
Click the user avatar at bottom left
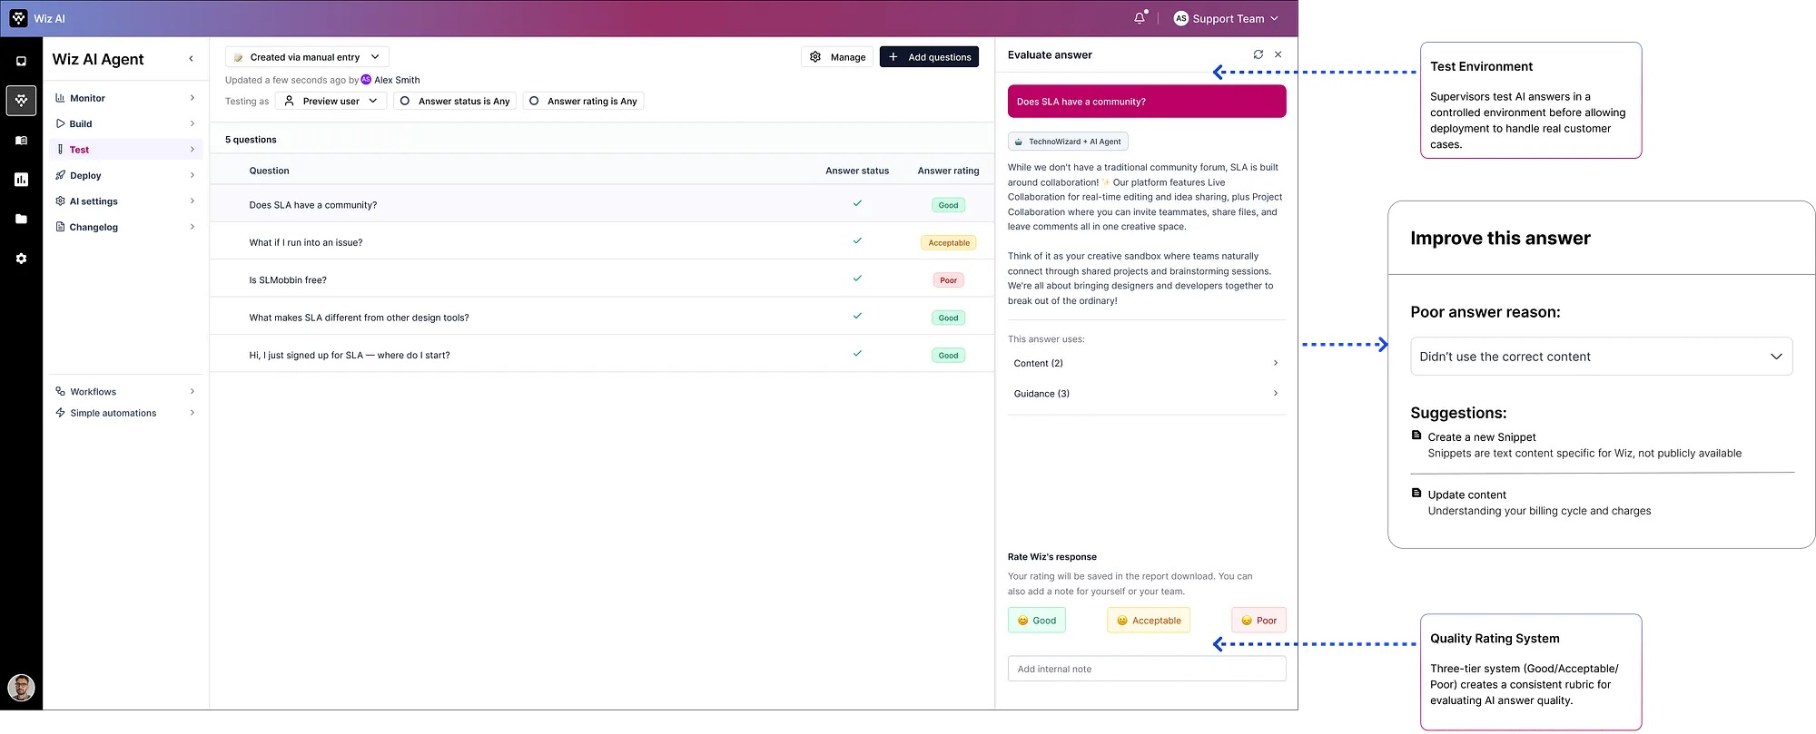click(x=21, y=688)
